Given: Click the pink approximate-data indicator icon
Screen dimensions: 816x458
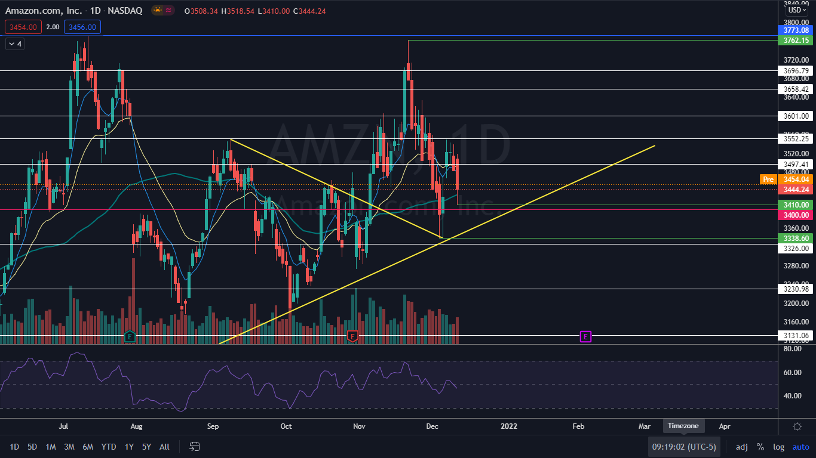Looking at the screenshot, I should tap(169, 10).
